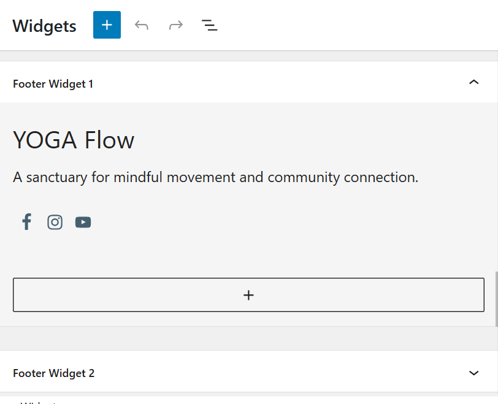Select the sanctuary tagline paragraph block
Viewport: 498px width, 404px height.
coord(215,178)
